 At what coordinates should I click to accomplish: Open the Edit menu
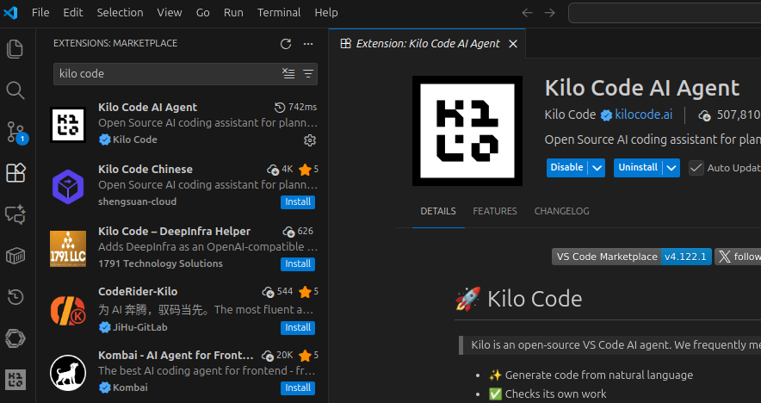pyautogui.click(x=73, y=13)
